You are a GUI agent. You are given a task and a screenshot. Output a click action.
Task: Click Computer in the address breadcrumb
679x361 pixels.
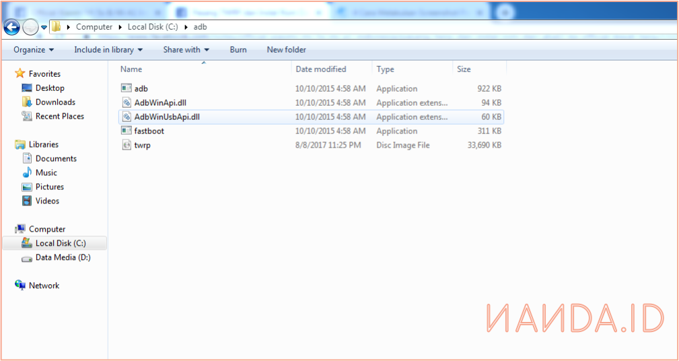(94, 27)
